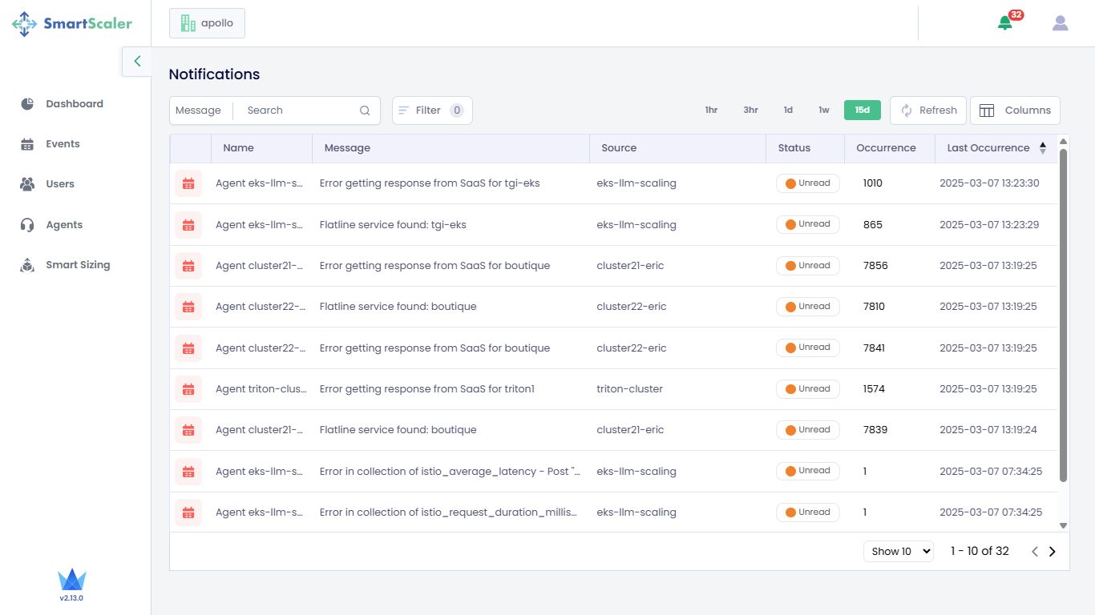This screenshot has width=1095, height=615.
Task: Click the Agents headset icon
Action: click(27, 225)
